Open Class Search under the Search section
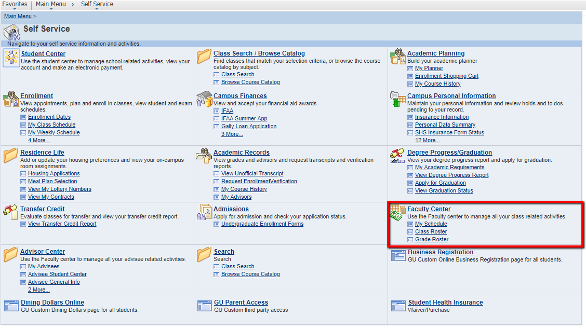The height and width of the screenshot is (330, 586). click(x=238, y=267)
